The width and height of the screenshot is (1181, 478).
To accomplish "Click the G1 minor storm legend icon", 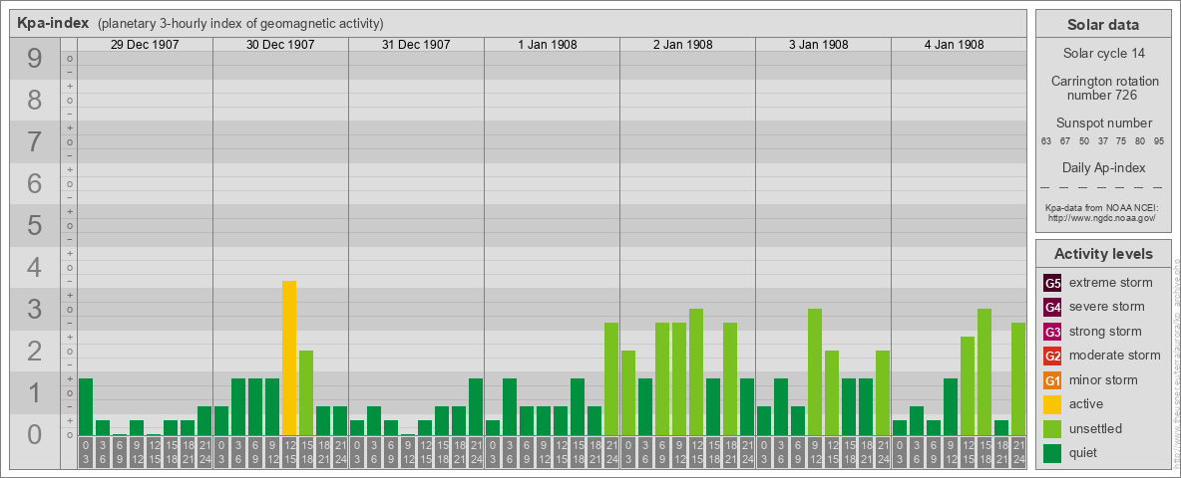I will [1052, 379].
